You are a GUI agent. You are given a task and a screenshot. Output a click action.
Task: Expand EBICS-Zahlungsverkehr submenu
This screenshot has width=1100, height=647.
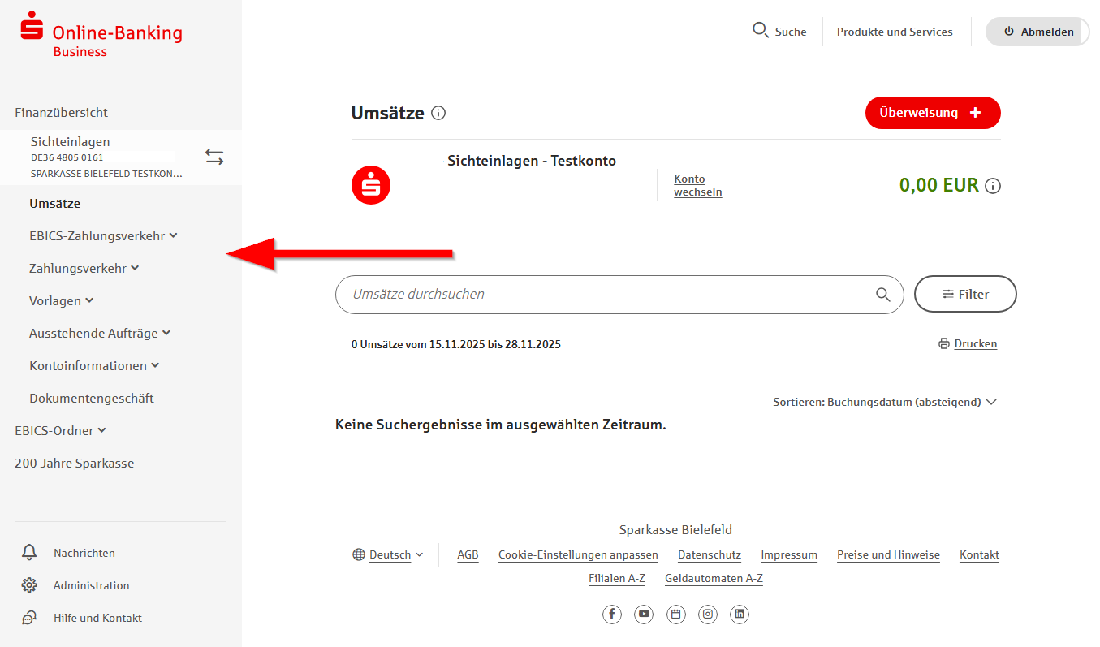coord(103,236)
